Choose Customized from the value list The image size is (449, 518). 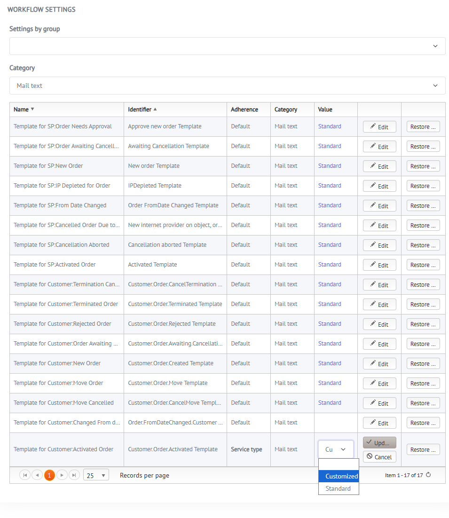click(339, 476)
